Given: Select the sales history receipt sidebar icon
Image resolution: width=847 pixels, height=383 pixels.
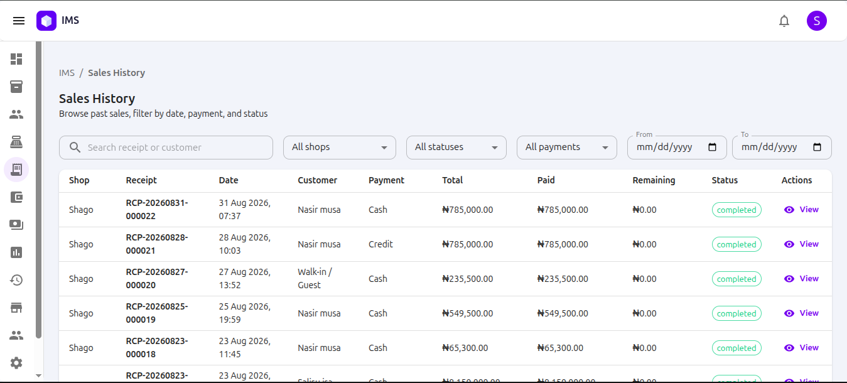Looking at the screenshot, I should pyautogui.click(x=16, y=170).
